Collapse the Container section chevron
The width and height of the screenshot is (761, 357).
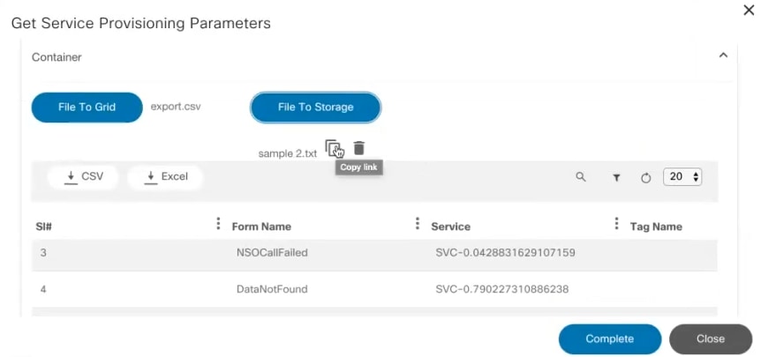tap(723, 56)
